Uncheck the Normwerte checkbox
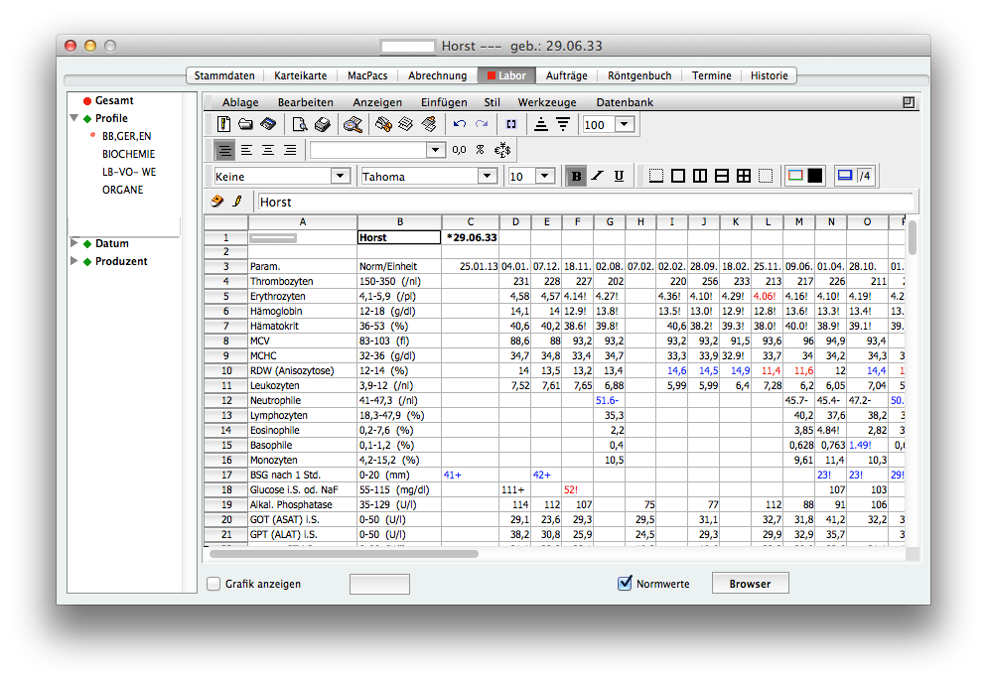The height and width of the screenshot is (683, 987). click(625, 584)
